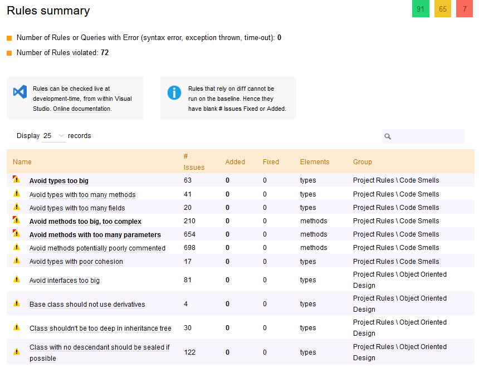Click critical warning icon for methods too big, too complex
Image resolution: width=479 pixels, height=368 pixels.
(x=16, y=220)
